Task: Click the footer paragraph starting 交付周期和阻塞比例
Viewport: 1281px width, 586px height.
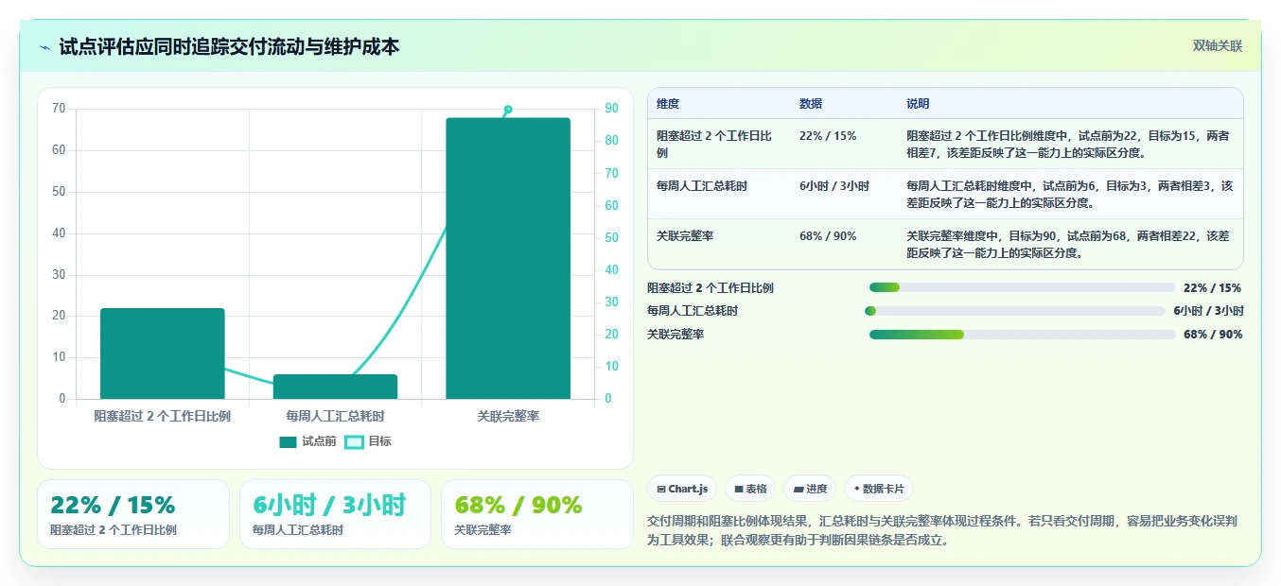Action: click(x=942, y=531)
